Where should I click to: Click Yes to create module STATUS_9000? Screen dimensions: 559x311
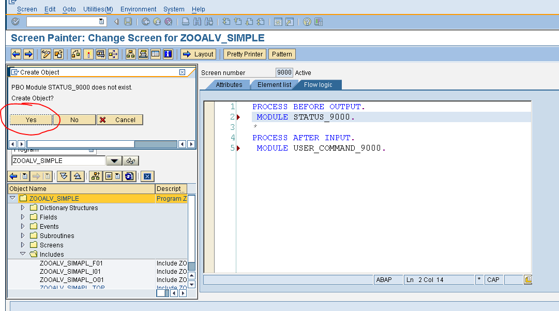[32, 120]
